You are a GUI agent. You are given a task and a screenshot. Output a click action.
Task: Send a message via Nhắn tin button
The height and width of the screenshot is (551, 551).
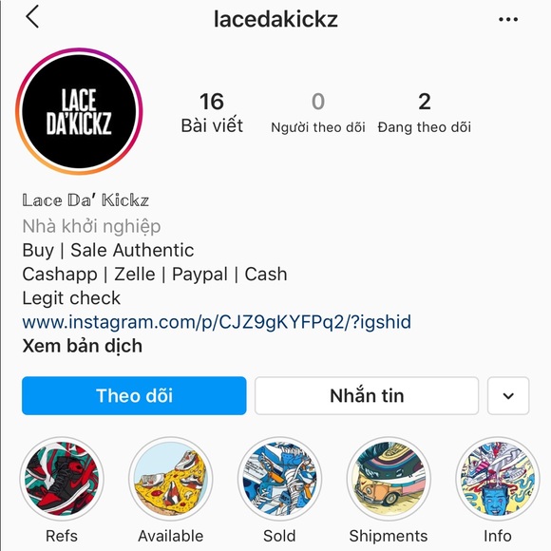[367, 396]
